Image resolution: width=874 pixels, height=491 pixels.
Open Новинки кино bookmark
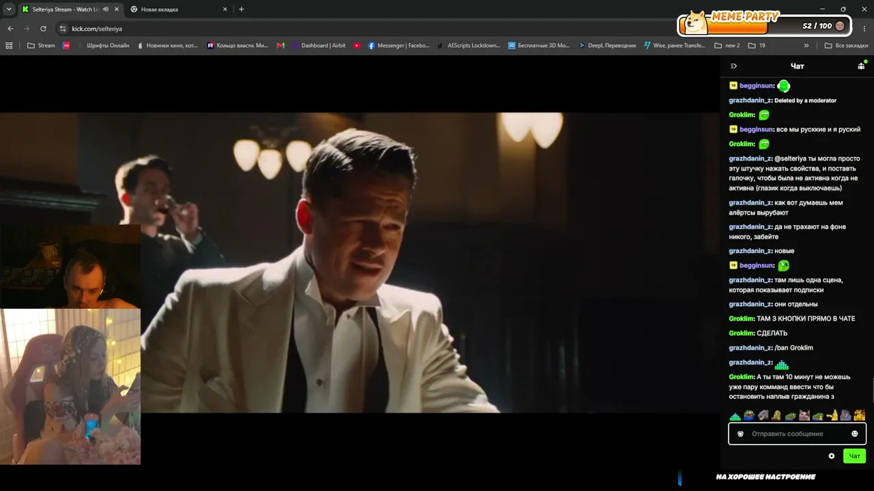pos(167,46)
